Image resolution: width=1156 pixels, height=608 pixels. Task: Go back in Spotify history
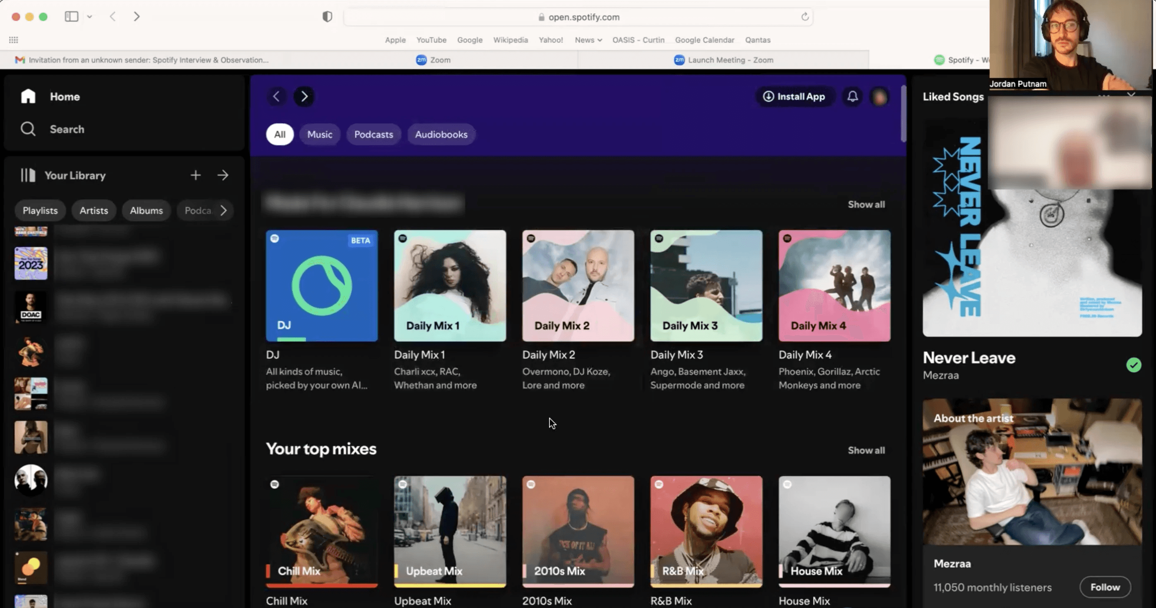point(276,96)
